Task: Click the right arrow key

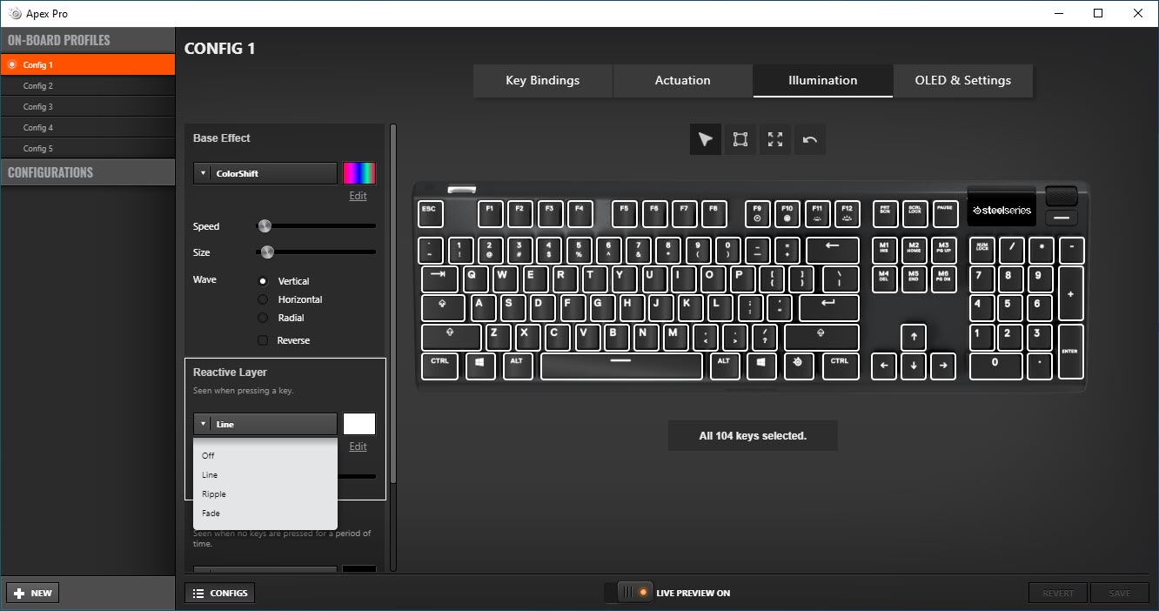Action: tap(943, 366)
